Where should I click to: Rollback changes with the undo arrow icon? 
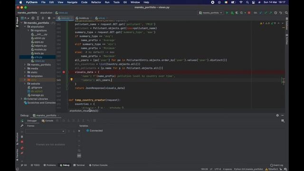(x=281, y=13)
